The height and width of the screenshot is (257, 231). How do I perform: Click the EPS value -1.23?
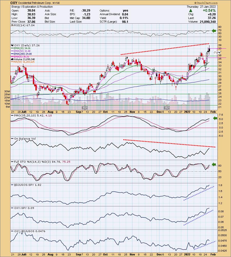(x=86, y=14)
